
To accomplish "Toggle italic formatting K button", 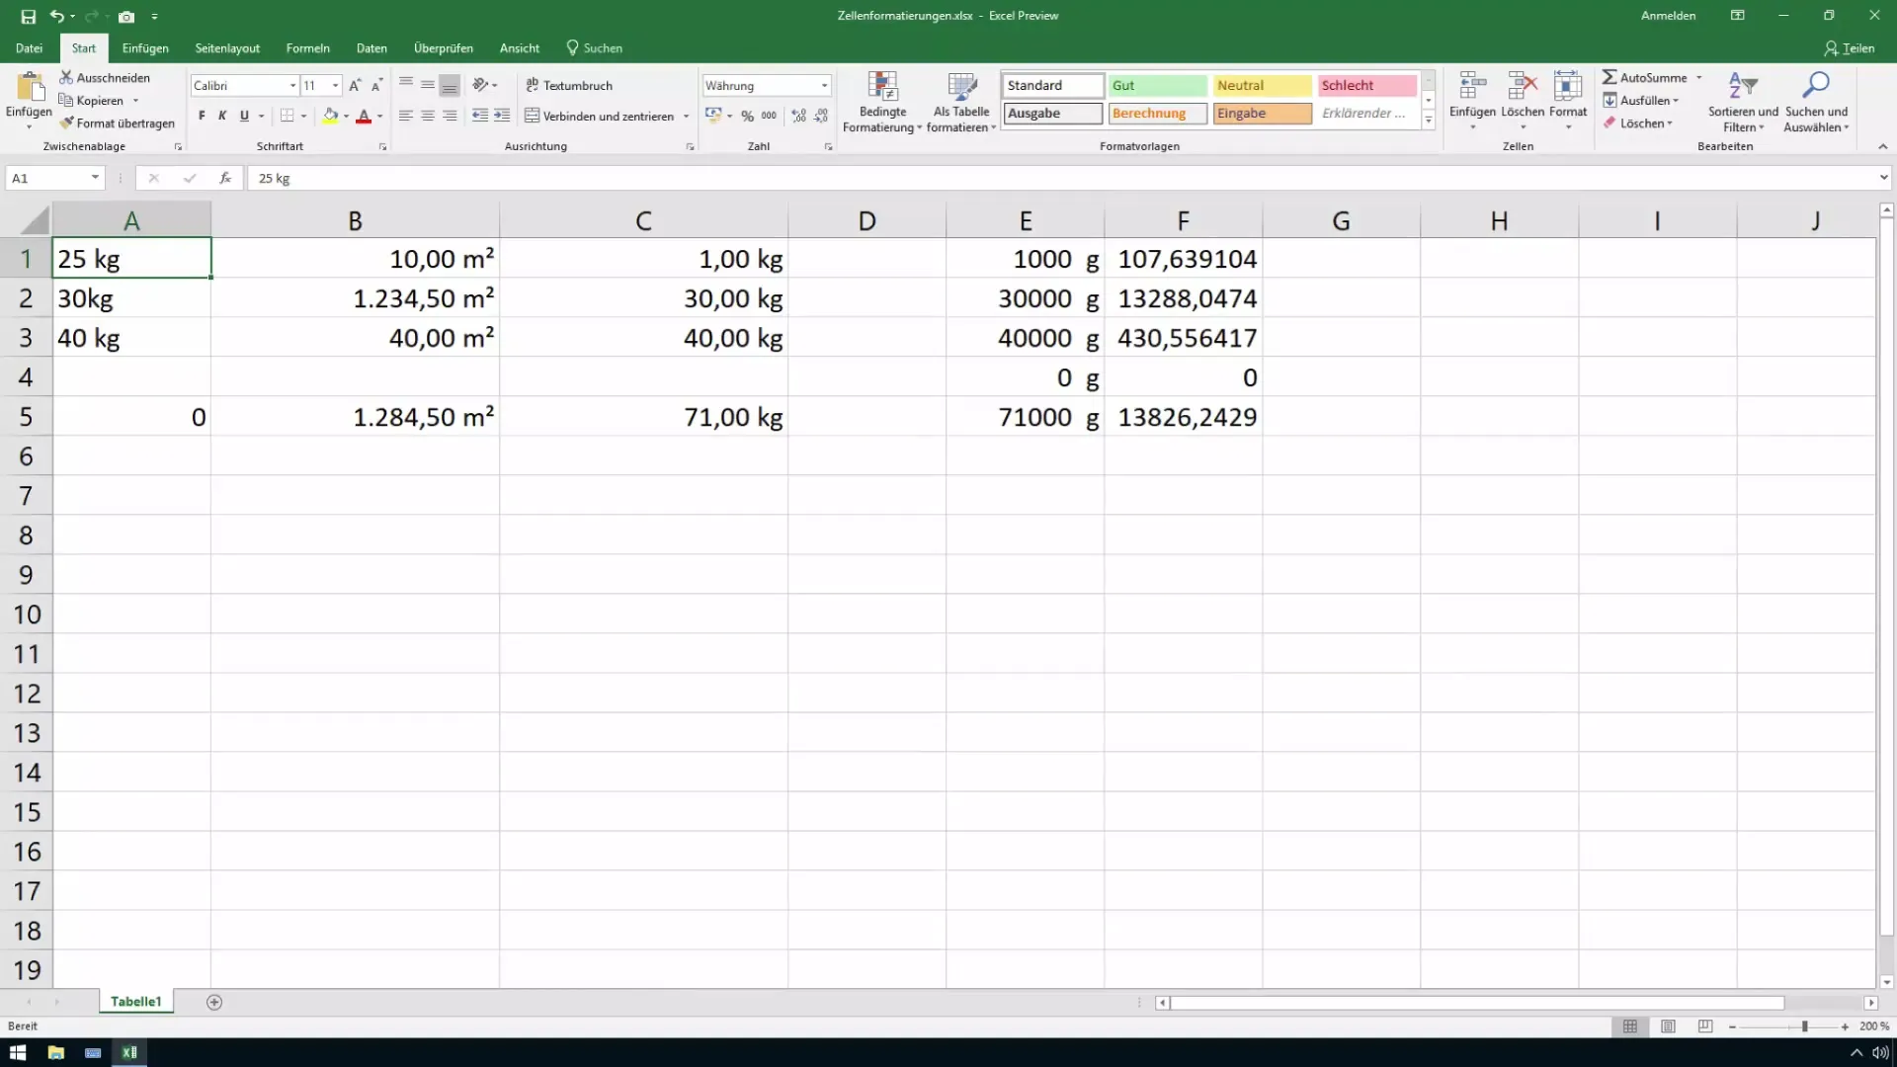I will click(x=222, y=116).
